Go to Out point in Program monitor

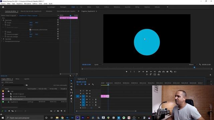[x=154, y=72]
